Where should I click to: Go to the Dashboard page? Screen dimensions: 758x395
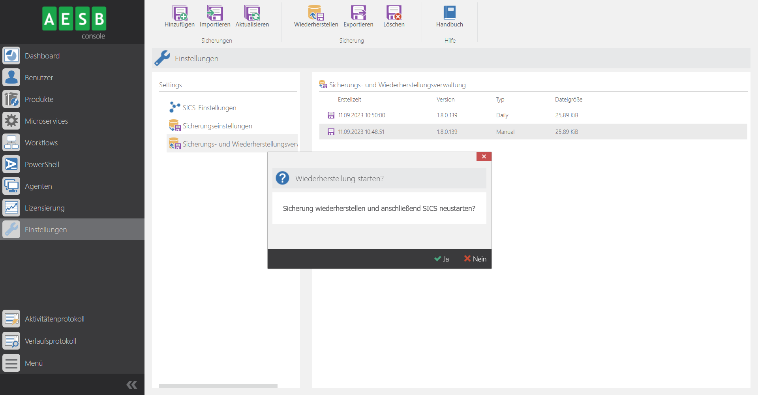(42, 56)
